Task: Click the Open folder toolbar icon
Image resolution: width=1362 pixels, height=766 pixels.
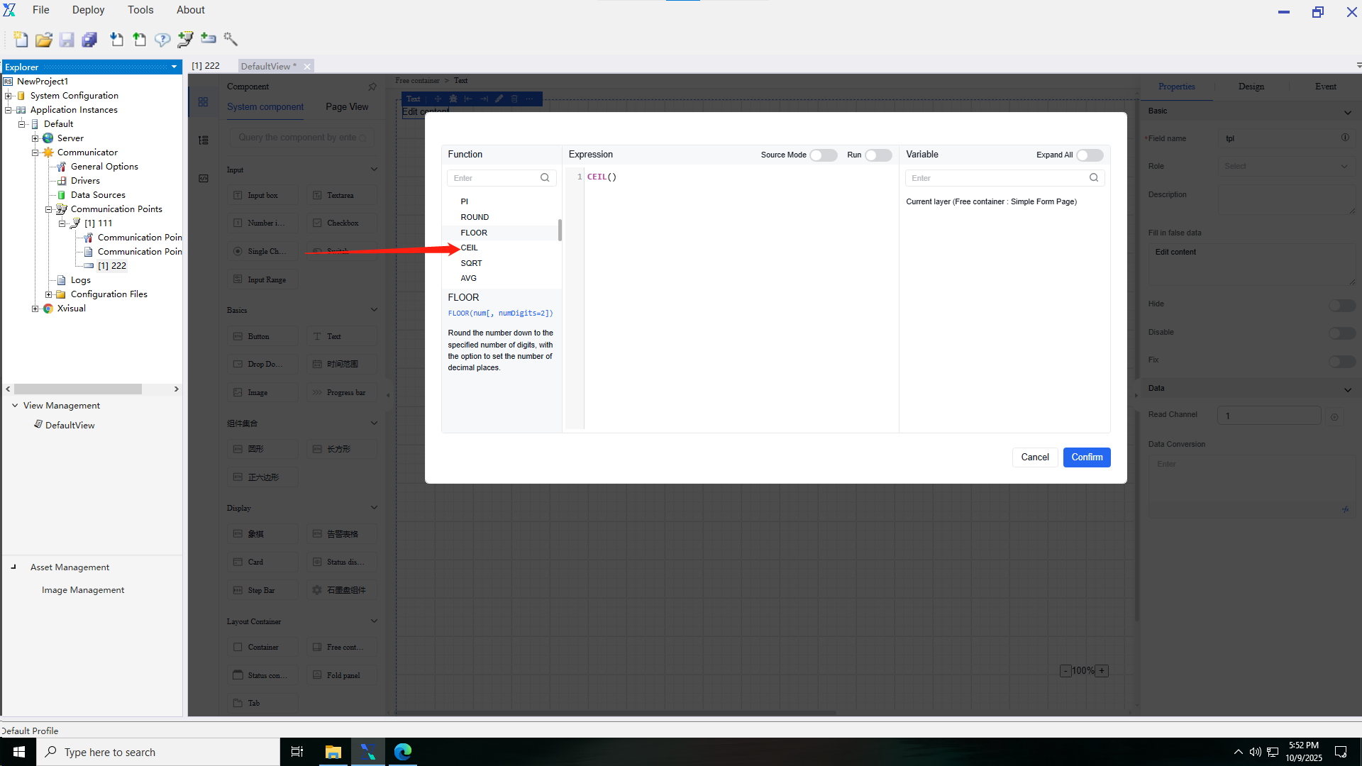Action: 44,40
